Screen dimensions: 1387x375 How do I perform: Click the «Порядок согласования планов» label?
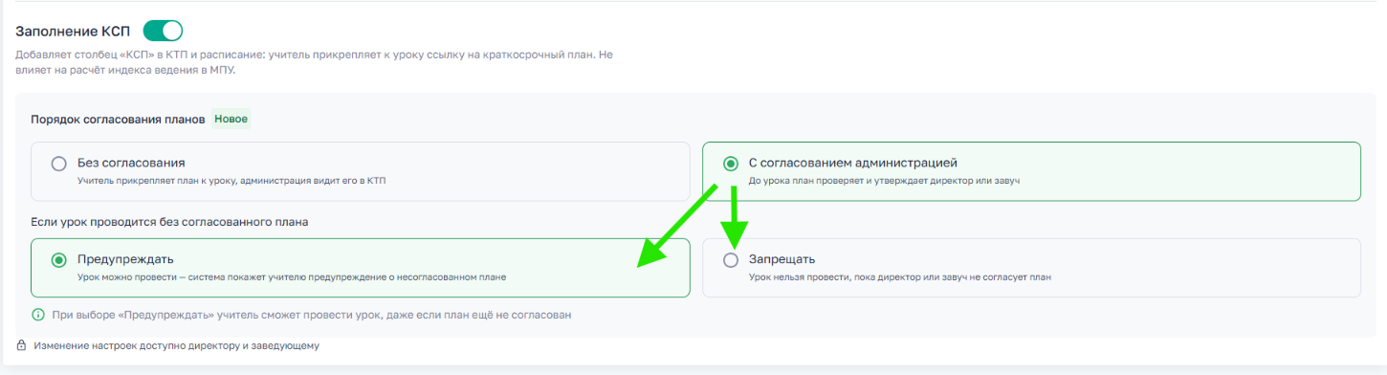pos(119,120)
